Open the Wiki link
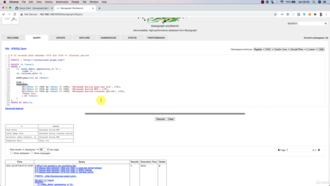This screenshot has height=186, width=330. coord(7,49)
